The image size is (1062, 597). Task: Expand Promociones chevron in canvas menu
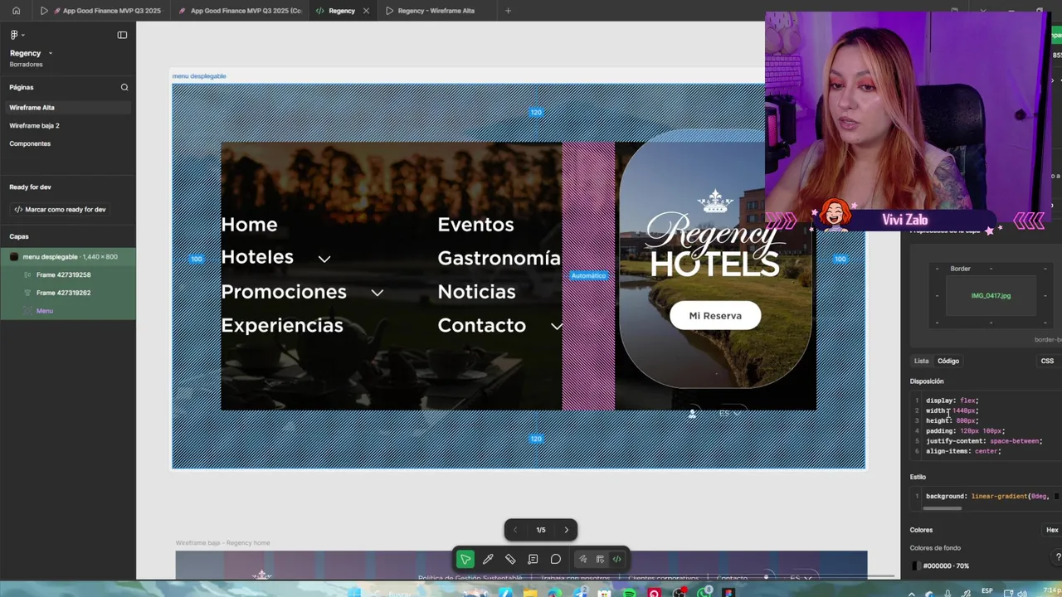pyautogui.click(x=378, y=293)
